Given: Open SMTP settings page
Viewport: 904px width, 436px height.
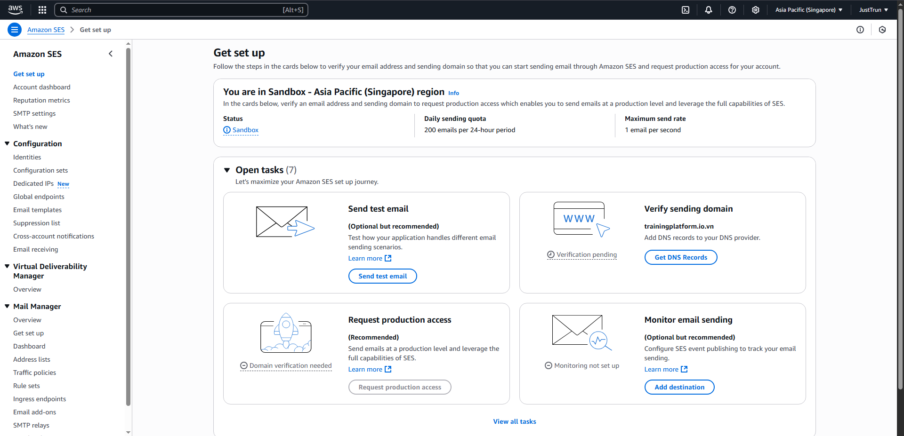Looking at the screenshot, I should point(34,113).
